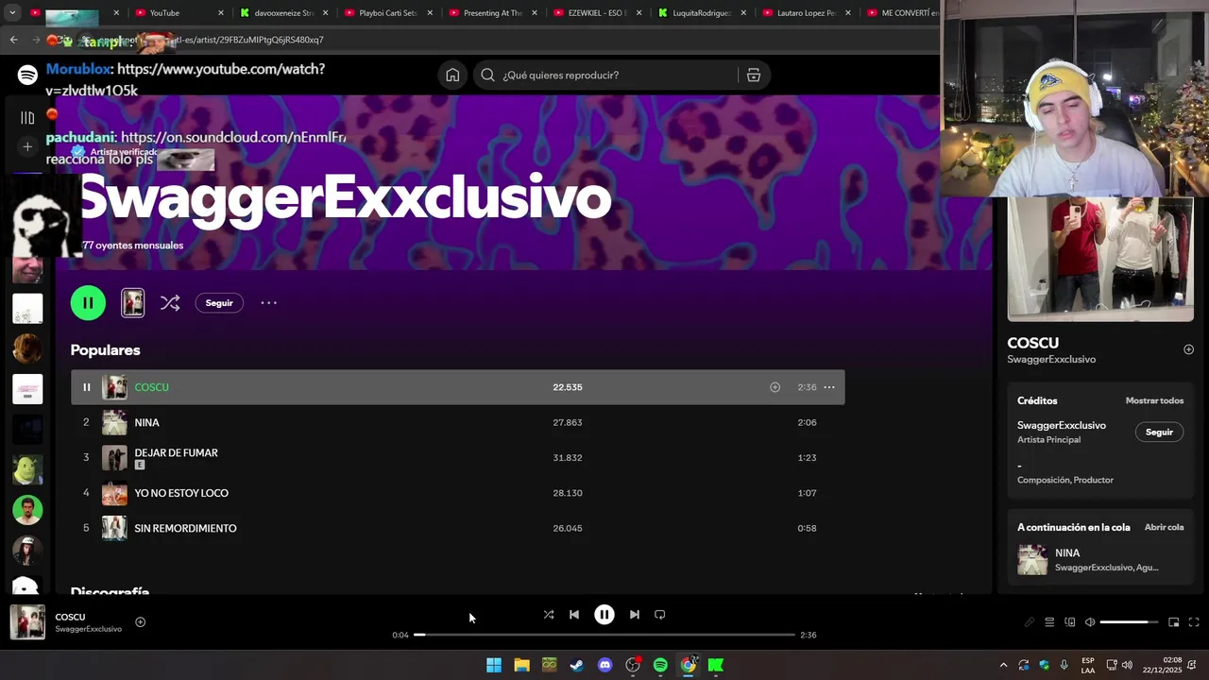Switch to 'Lautaro Lopez' tab
The height and width of the screenshot is (680, 1209).
point(806,13)
